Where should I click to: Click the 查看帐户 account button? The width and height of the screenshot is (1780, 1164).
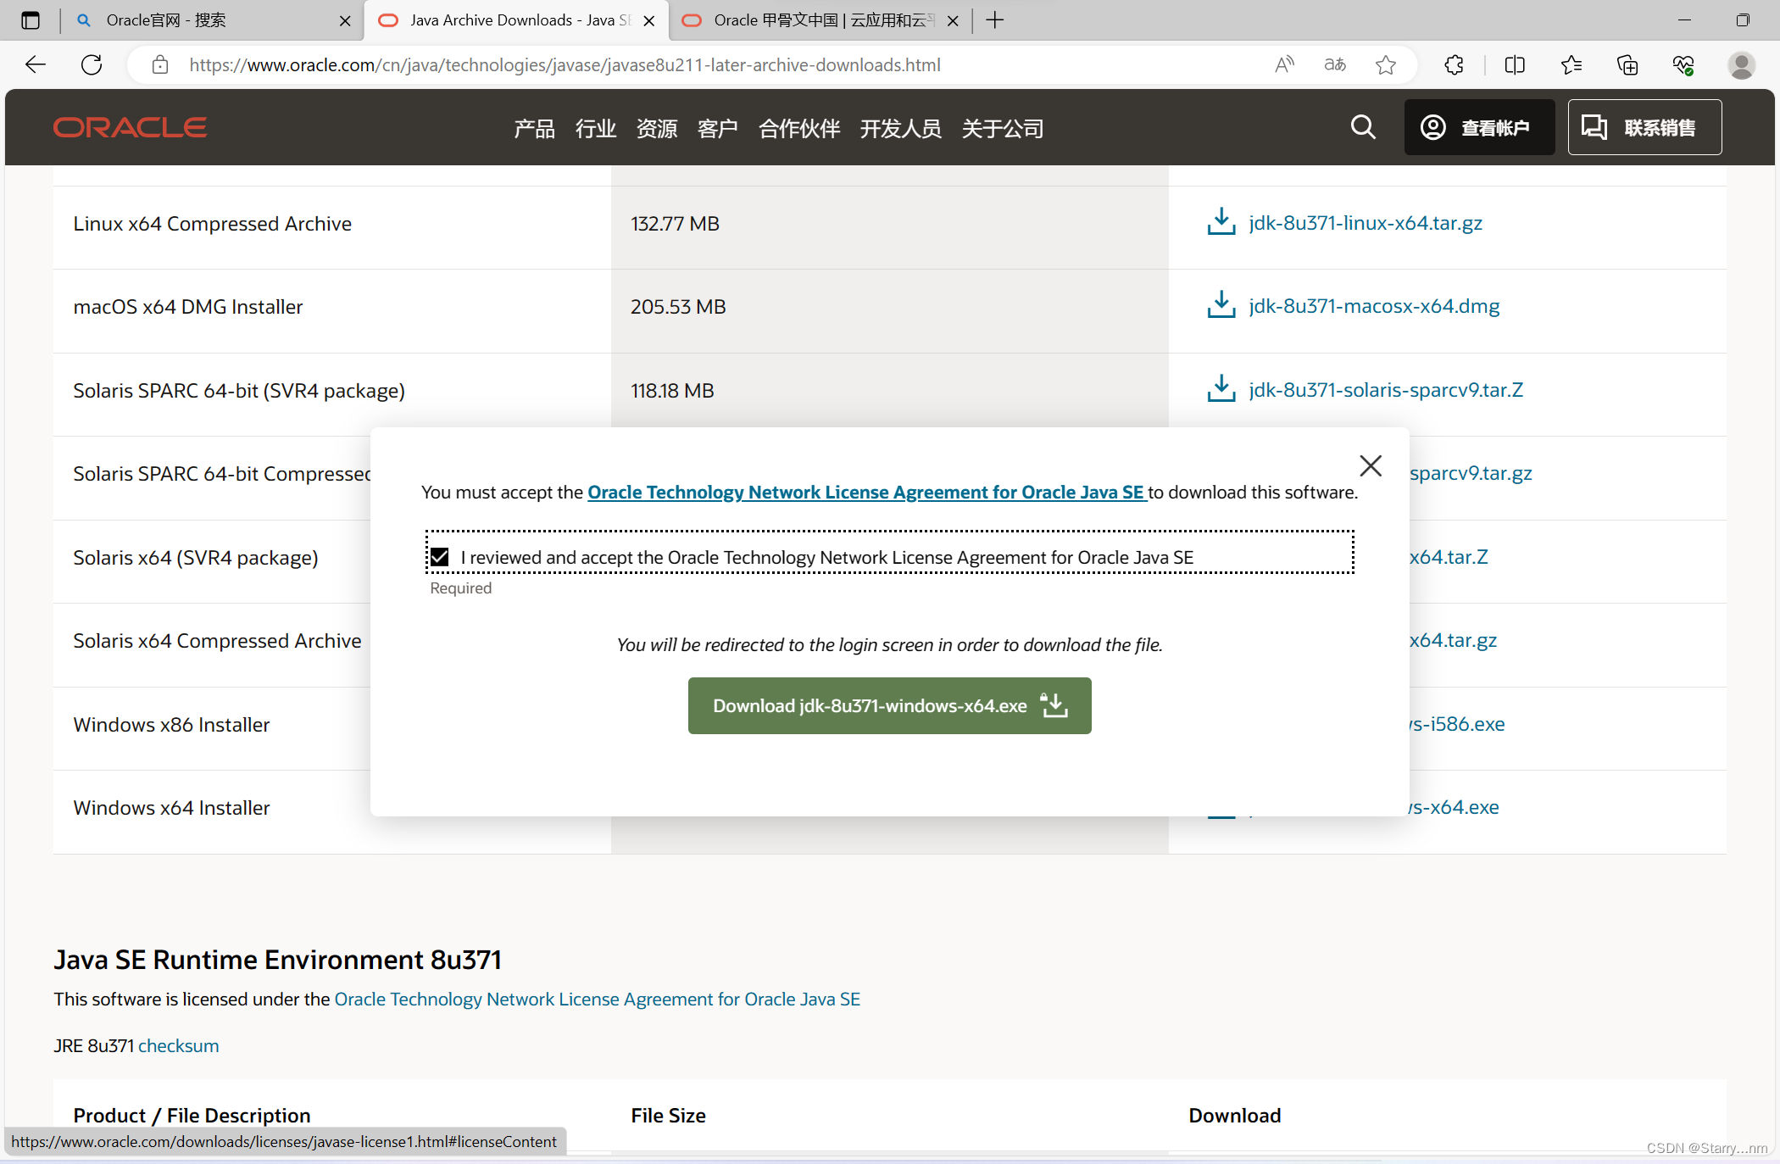(x=1479, y=127)
